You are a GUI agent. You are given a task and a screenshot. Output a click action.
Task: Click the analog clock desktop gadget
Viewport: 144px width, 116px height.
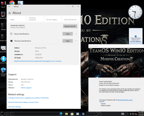[x=135, y=12]
